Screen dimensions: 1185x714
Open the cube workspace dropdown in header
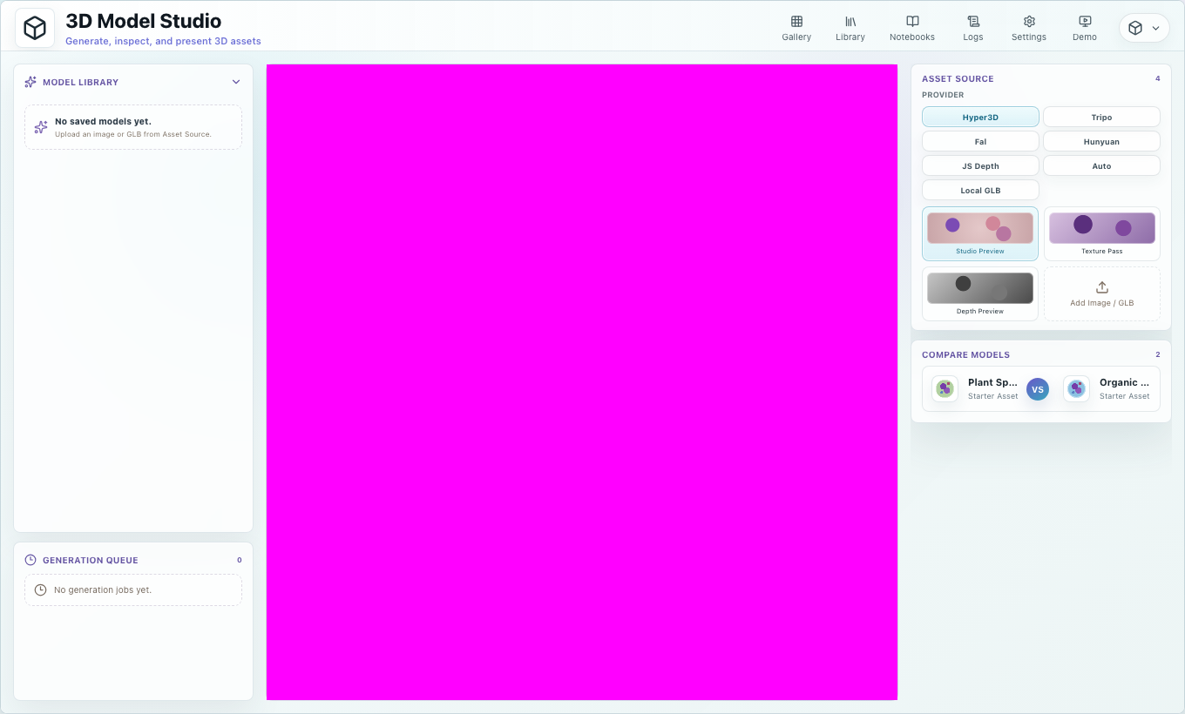coord(1144,28)
